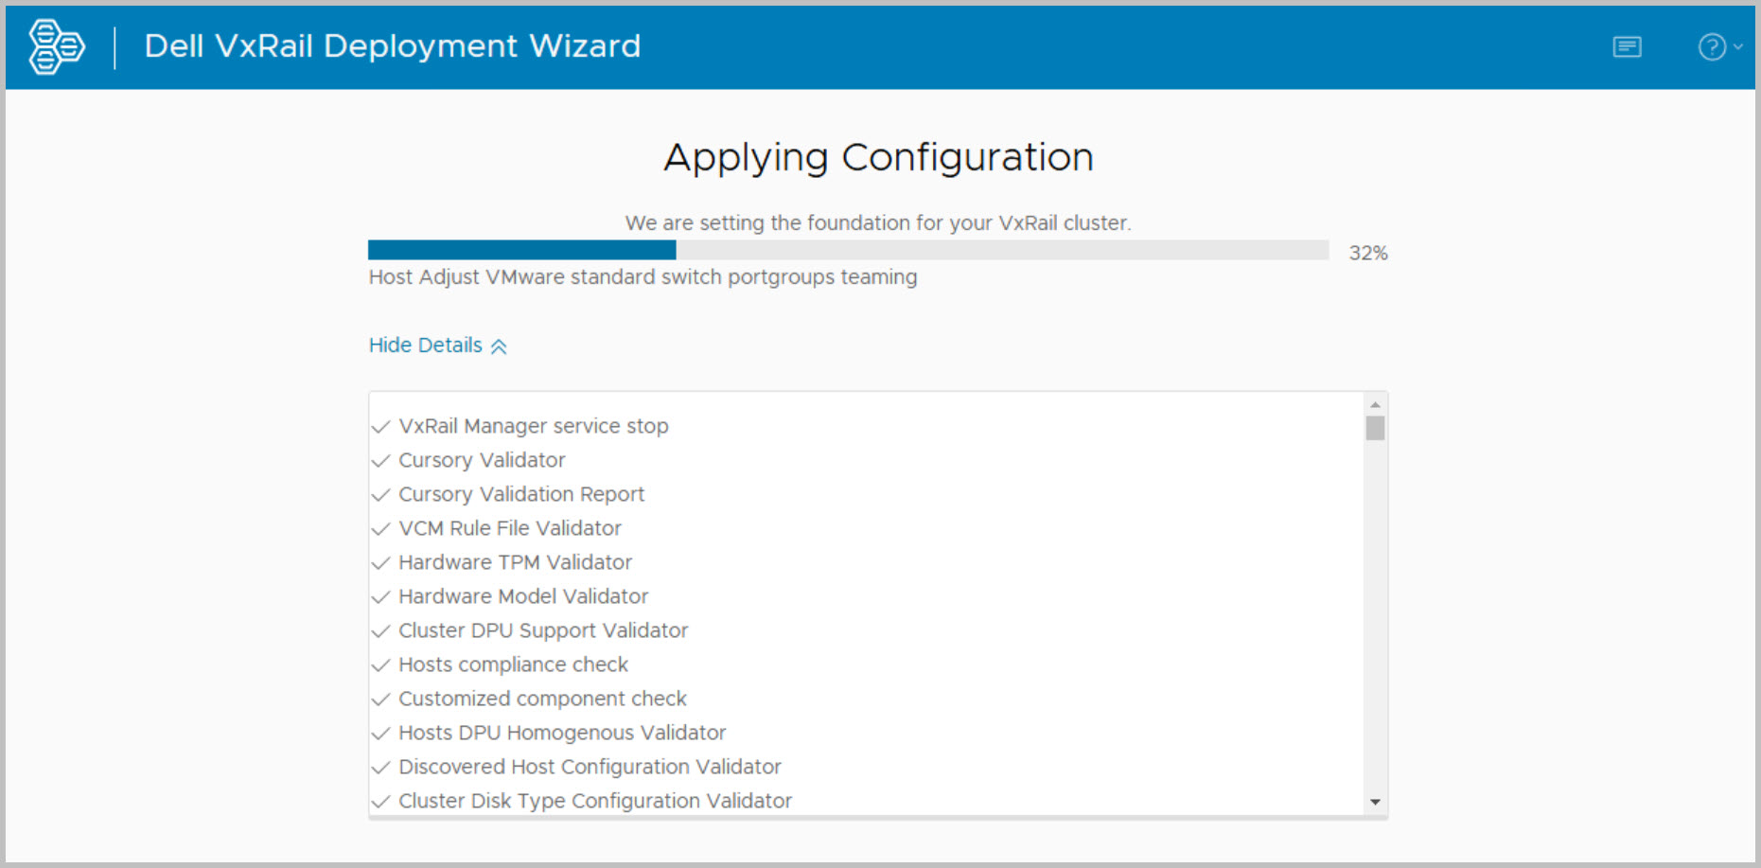Image resolution: width=1761 pixels, height=868 pixels.
Task: Select the Discovered Host Configuration Validator entry
Action: click(590, 767)
